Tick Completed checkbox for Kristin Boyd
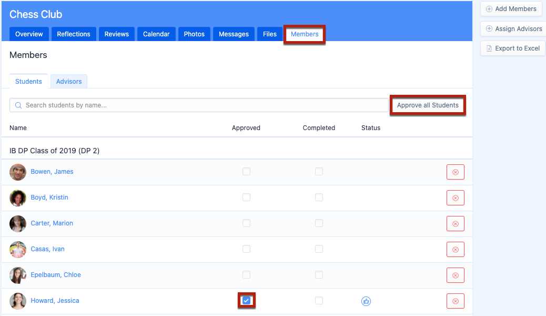The width and height of the screenshot is (546, 316). coord(319,197)
